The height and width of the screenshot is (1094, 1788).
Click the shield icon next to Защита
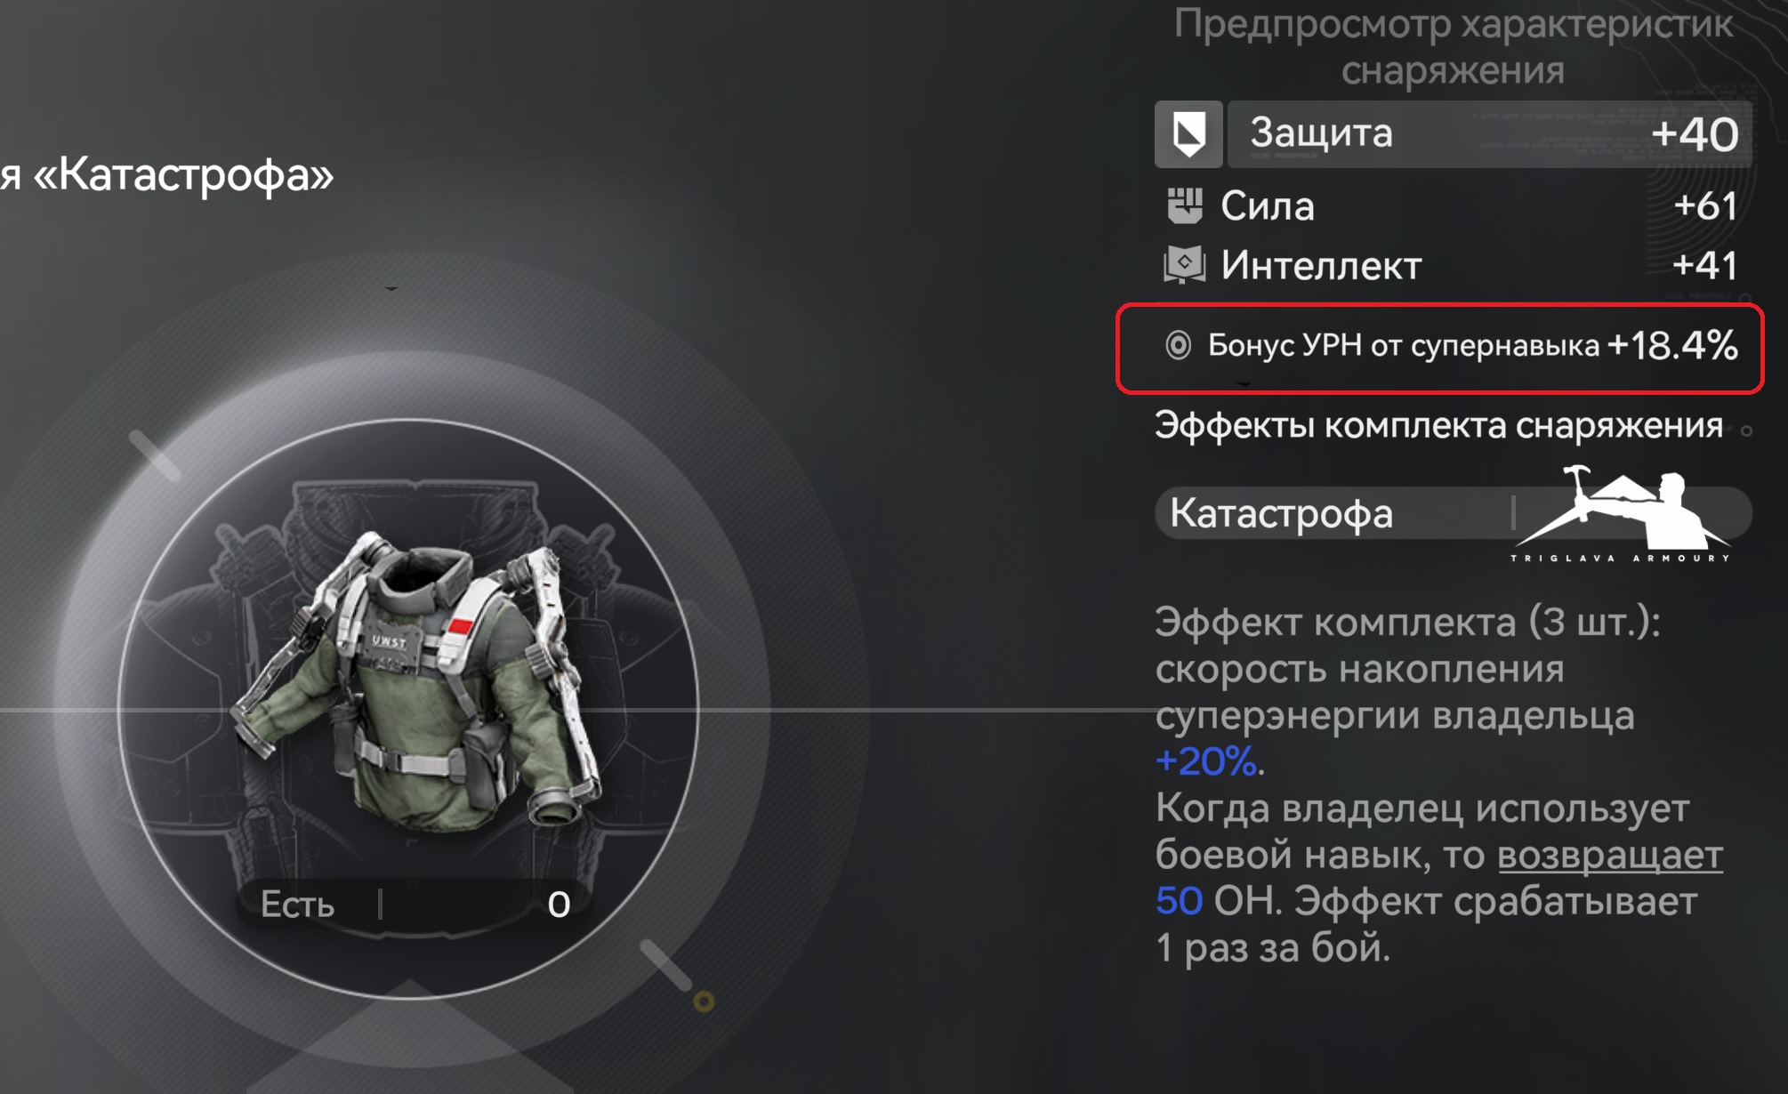1188,134
